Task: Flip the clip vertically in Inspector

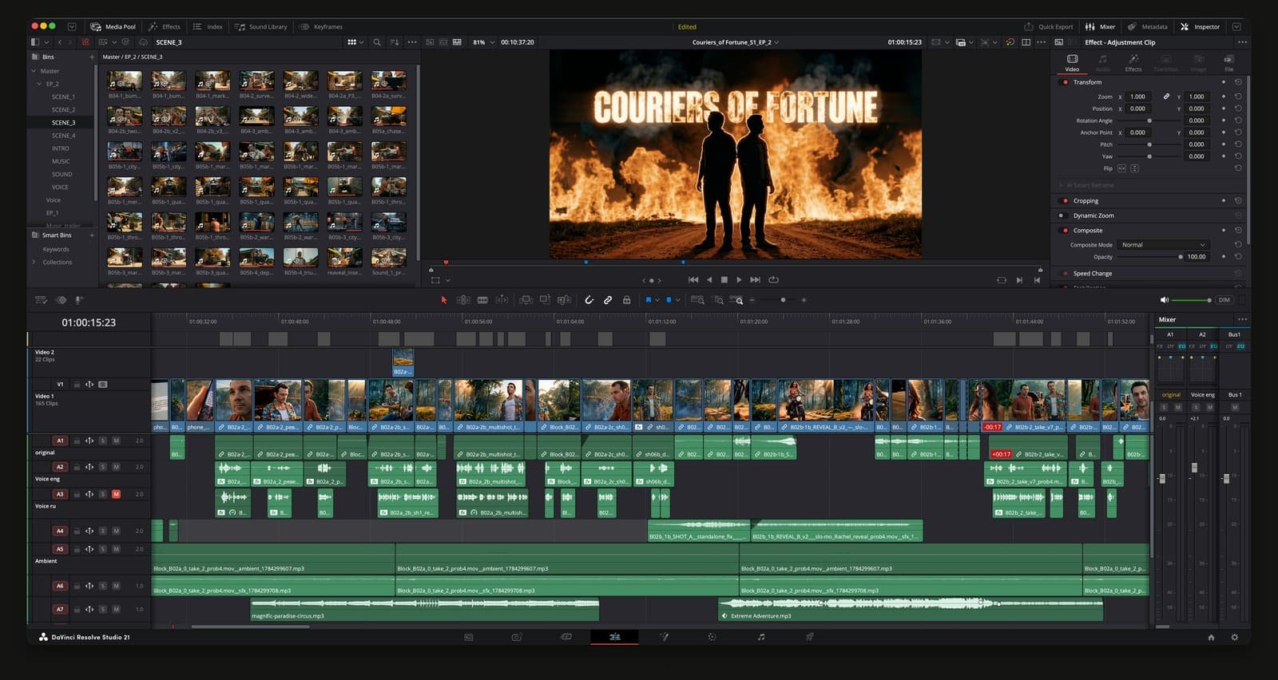Action: tap(1135, 168)
